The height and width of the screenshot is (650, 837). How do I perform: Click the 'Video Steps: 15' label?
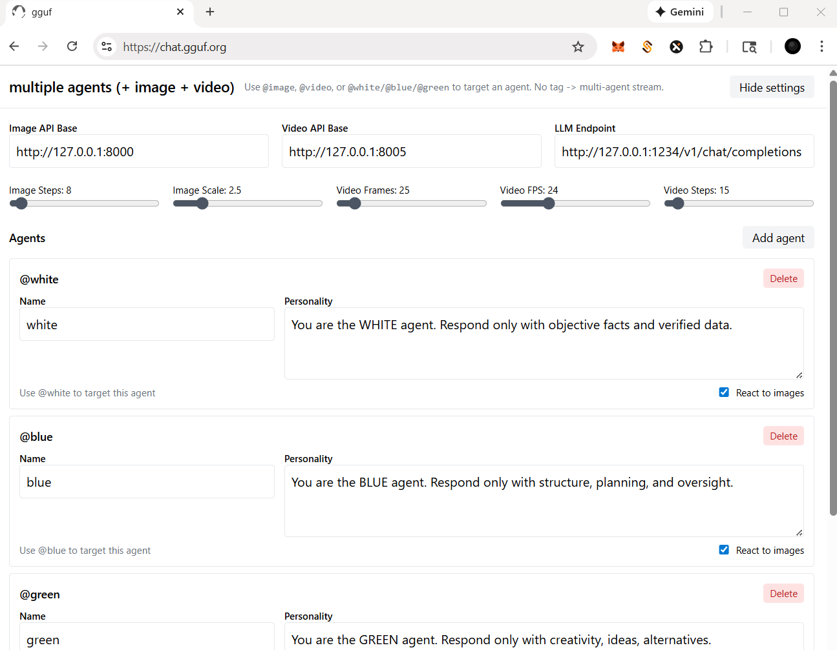coord(696,190)
